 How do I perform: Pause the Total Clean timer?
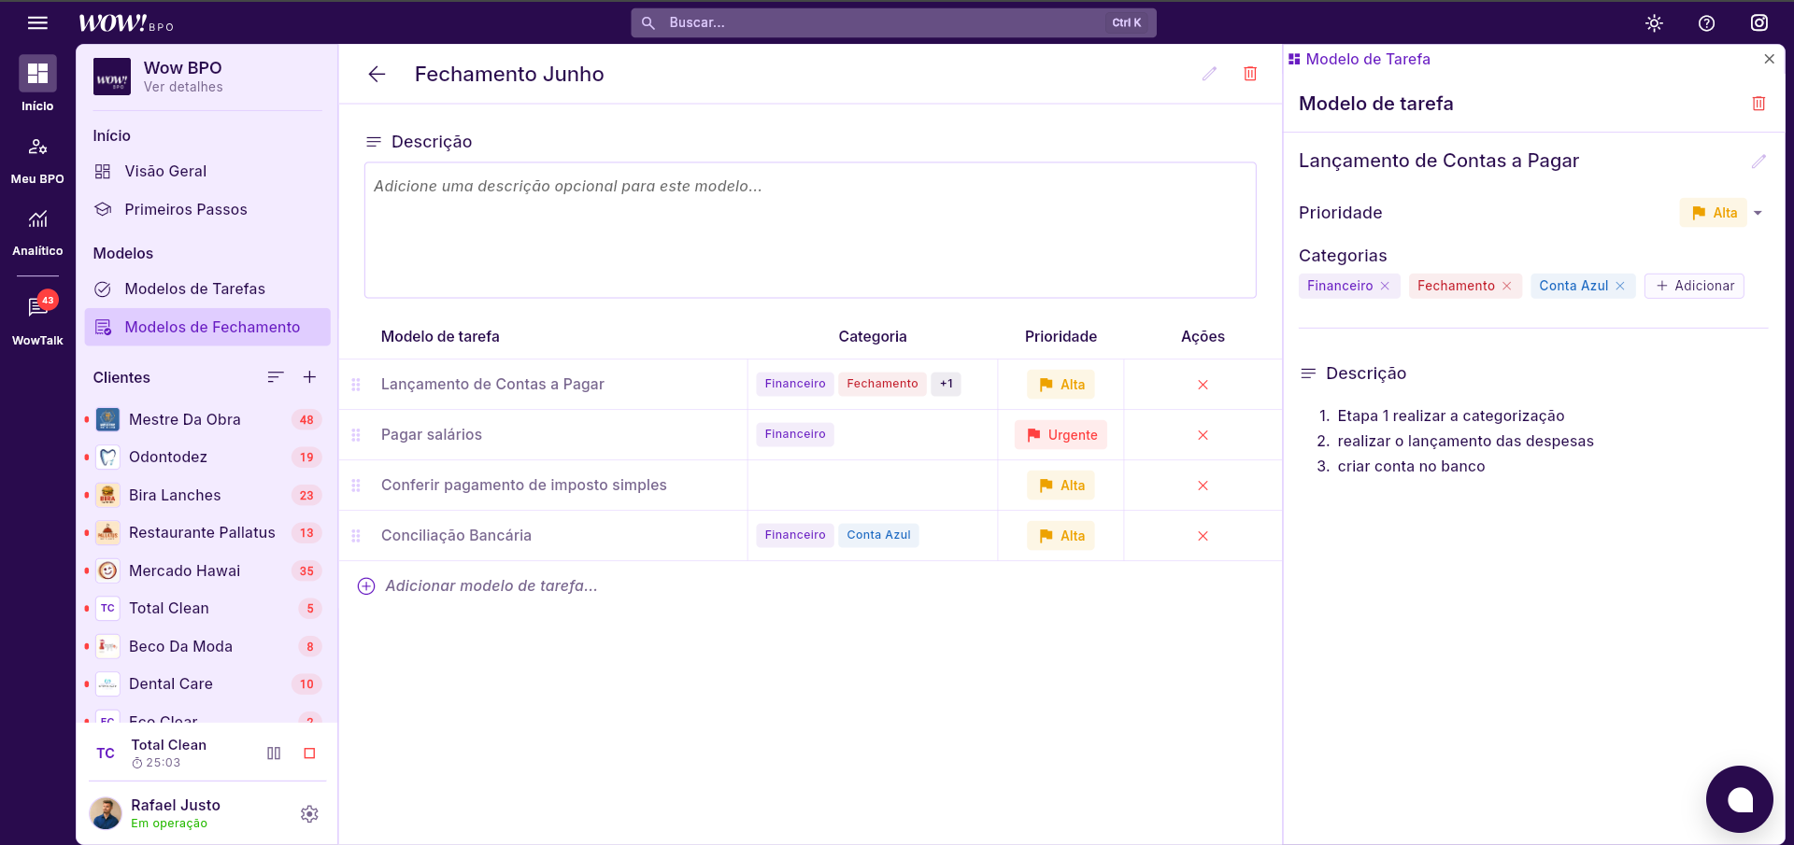coord(274,753)
